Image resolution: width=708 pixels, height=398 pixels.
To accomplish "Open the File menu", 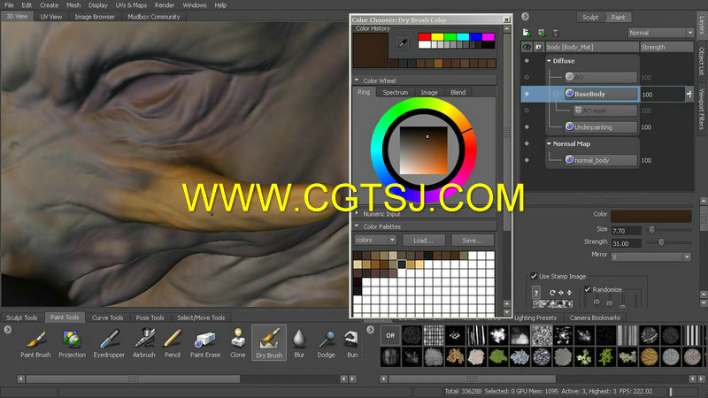I will coord(9,5).
